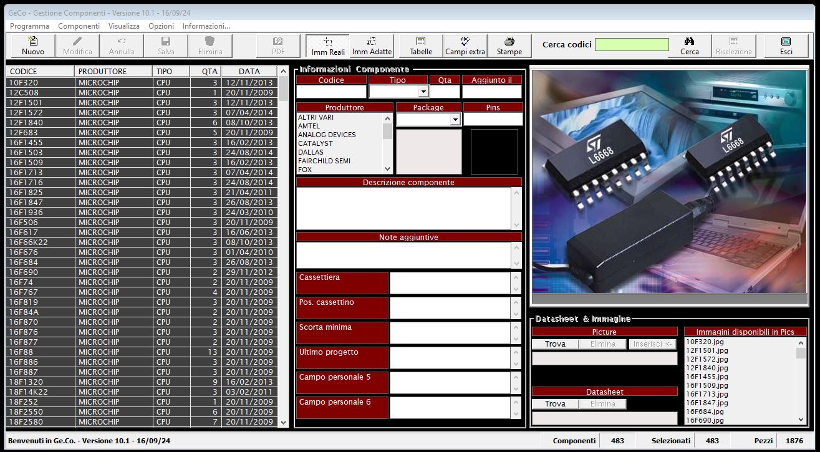
Task: Sort list by the CODICE column header
Action: (40, 72)
